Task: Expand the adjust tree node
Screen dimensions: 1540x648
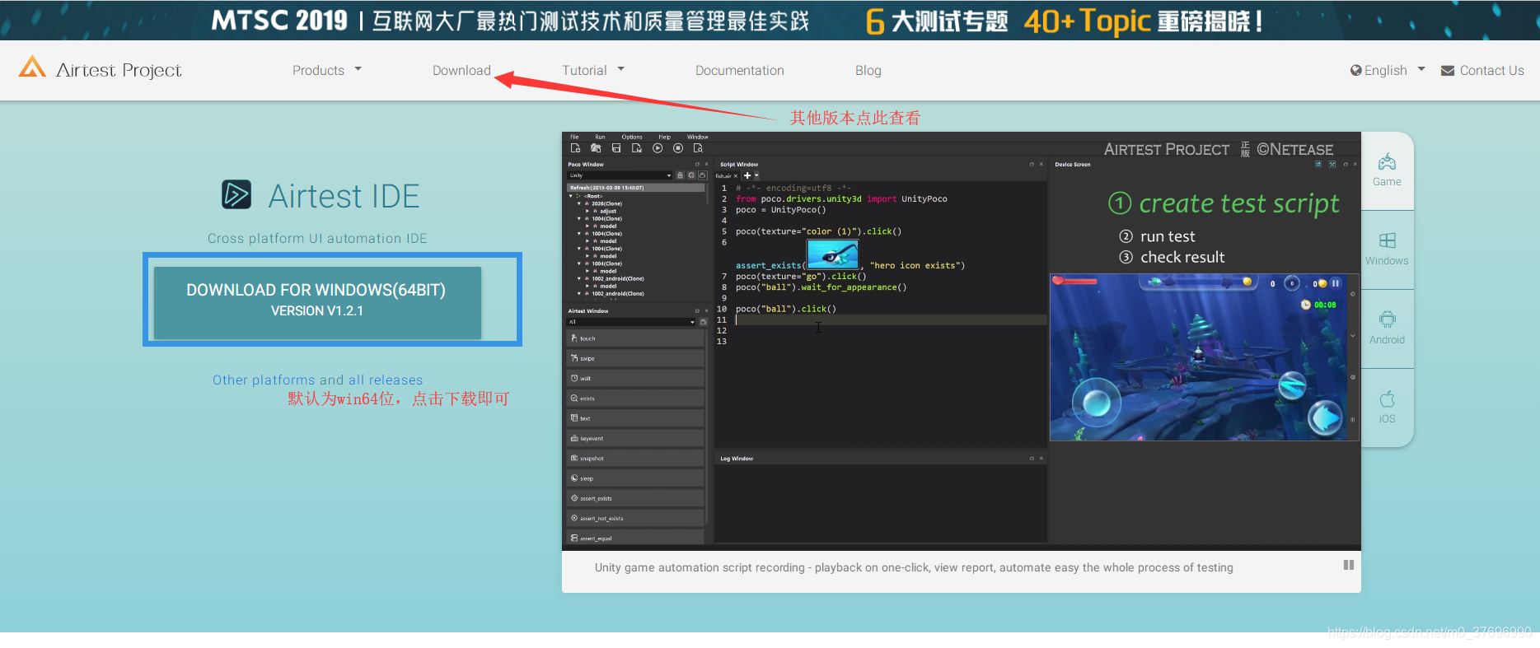Action: coord(587,211)
